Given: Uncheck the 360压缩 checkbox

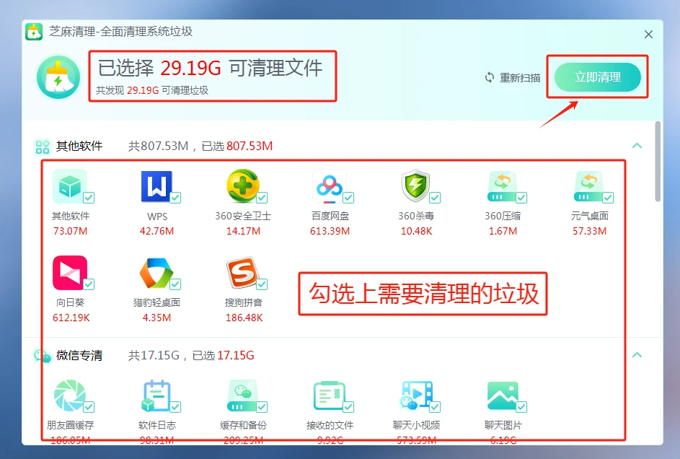Looking at the screenshot, I should point(521,198).
